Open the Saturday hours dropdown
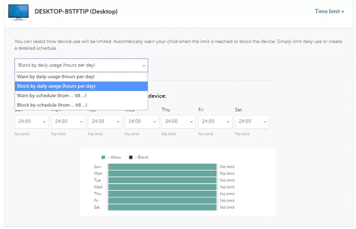The image size is (356, 229). (252, 121)
